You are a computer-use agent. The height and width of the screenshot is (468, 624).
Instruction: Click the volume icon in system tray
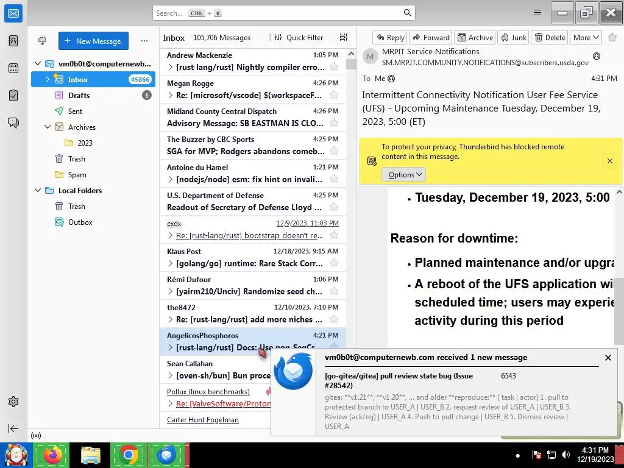[565, 455]
